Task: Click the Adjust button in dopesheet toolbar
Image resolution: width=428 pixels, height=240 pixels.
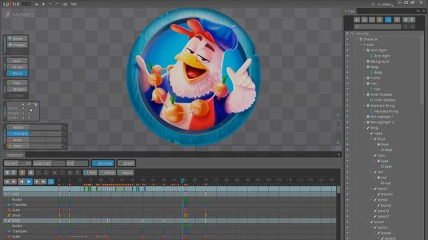Action: click(x=125, y=173)
